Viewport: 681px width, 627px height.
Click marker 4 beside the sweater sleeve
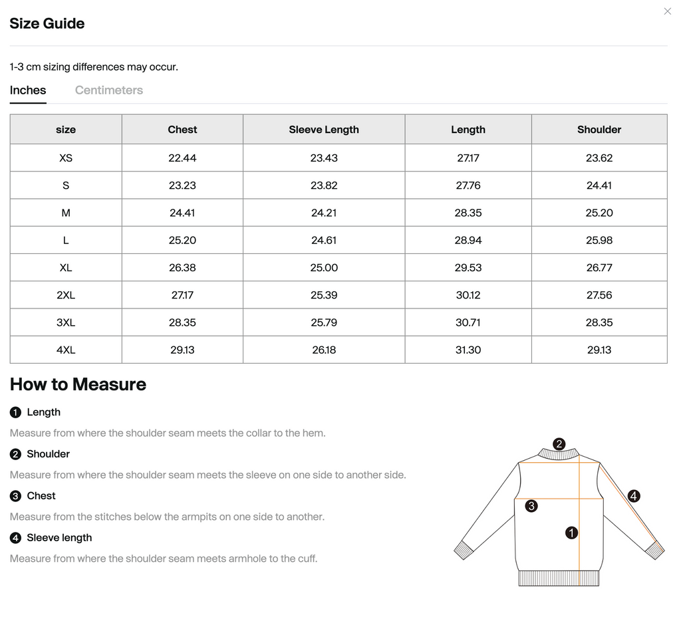634,496
